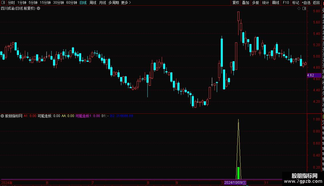324x186 pixels.
Task: Click the 2024年 label on time axis
Action: pyautogui.click(x=7, y=183)
